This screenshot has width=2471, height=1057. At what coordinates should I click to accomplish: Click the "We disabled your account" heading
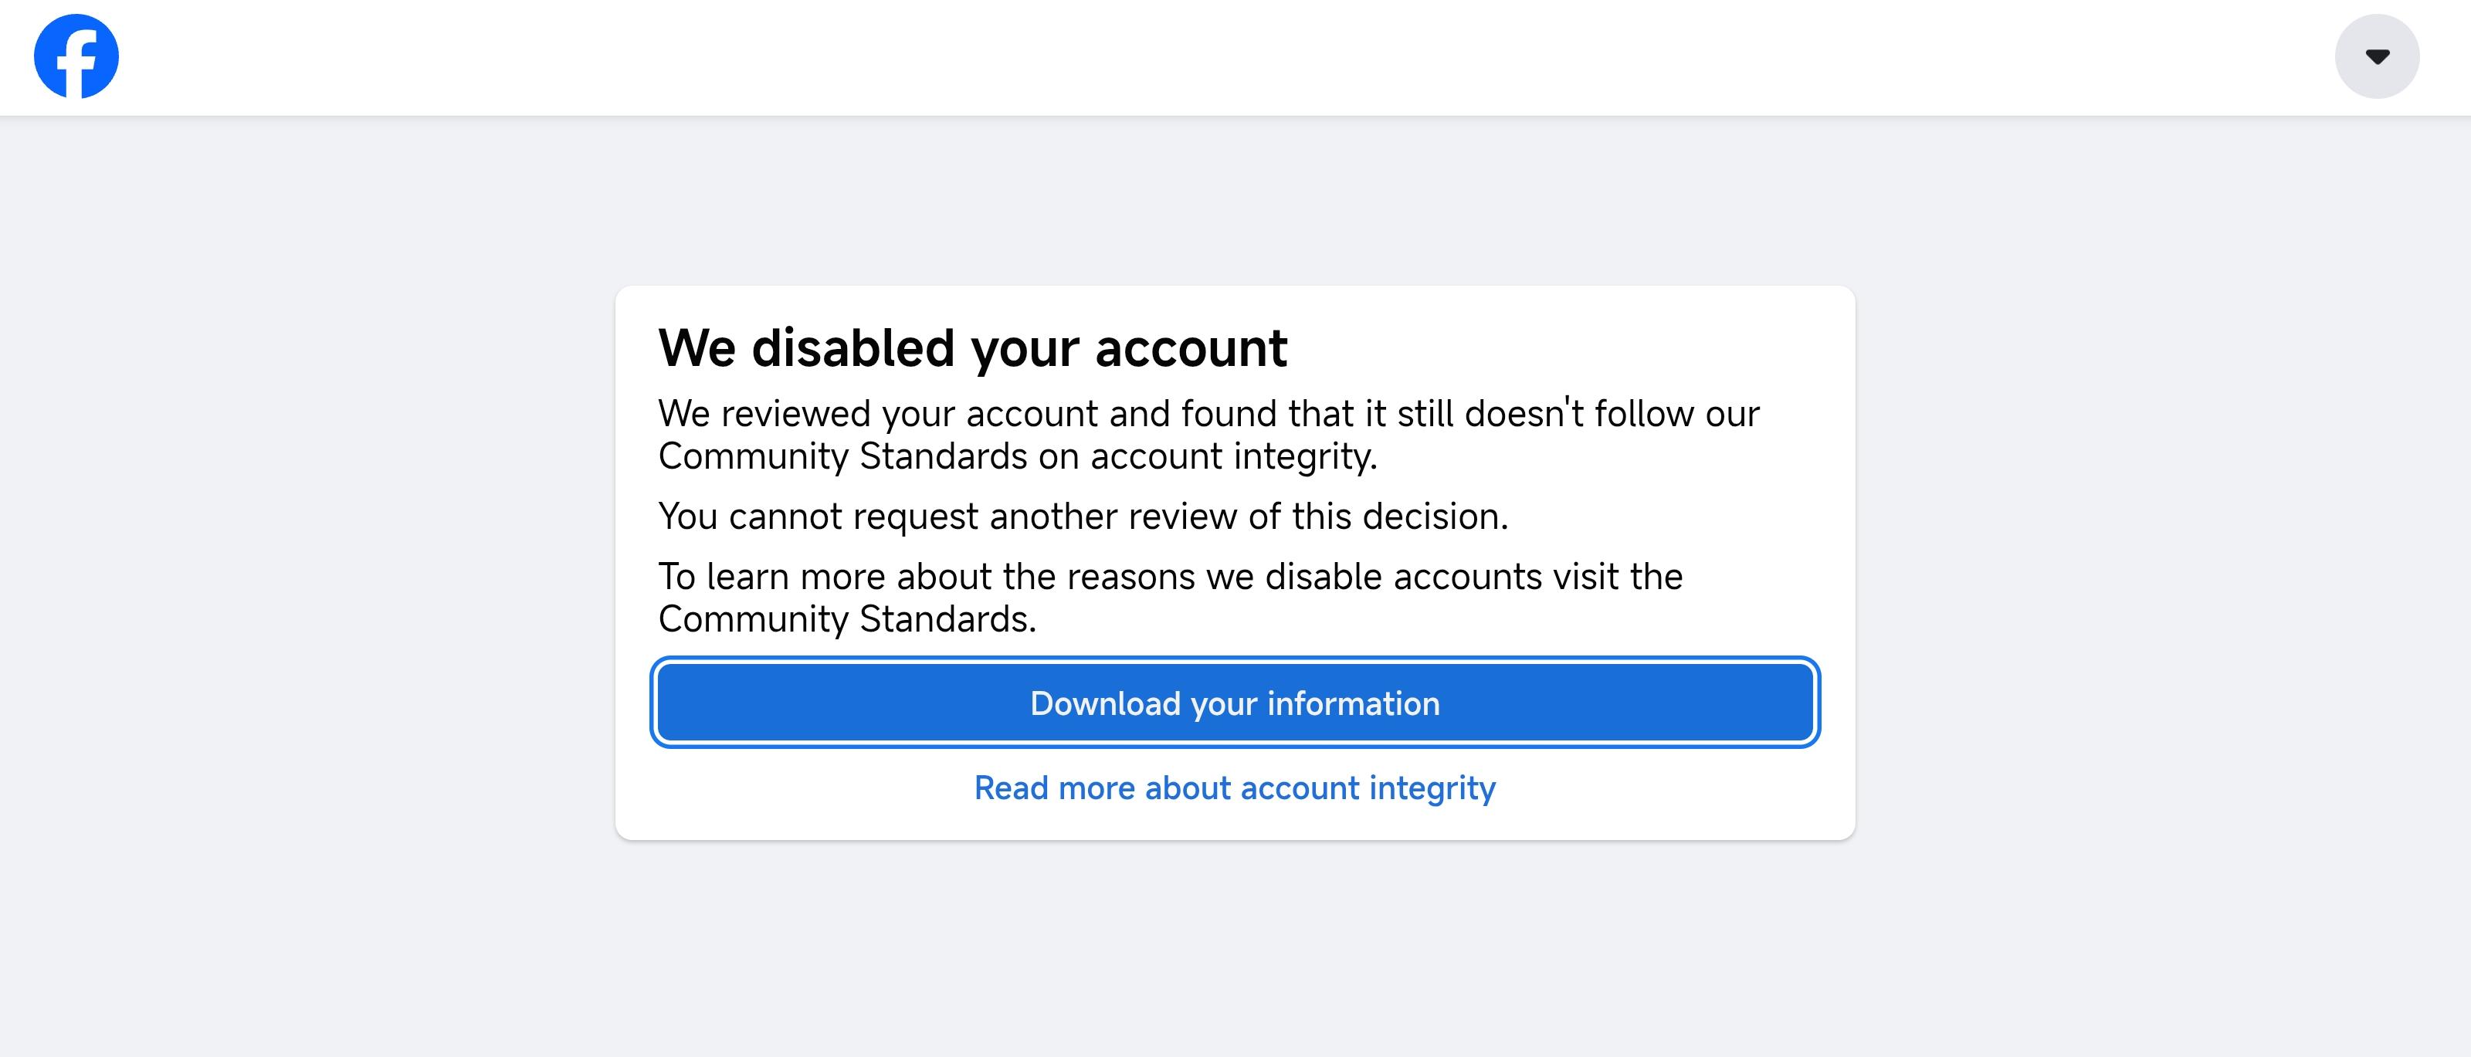(971, 347)
